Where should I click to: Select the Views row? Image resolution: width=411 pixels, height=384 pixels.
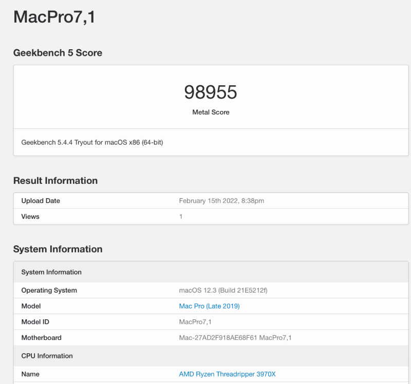pos(30,217)
